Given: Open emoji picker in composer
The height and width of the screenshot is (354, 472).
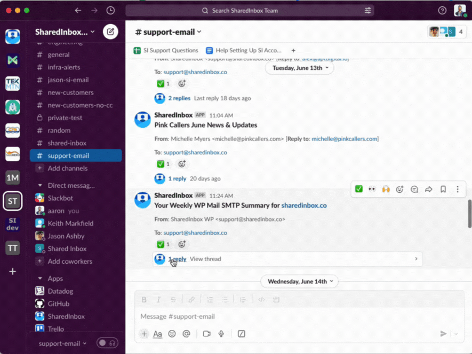Looking at the screenshot, I should coord(172,334).
